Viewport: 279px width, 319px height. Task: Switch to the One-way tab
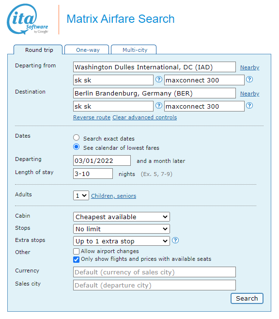pos(87,49)
